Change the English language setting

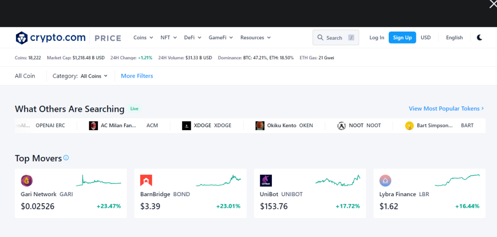point(454,37)
